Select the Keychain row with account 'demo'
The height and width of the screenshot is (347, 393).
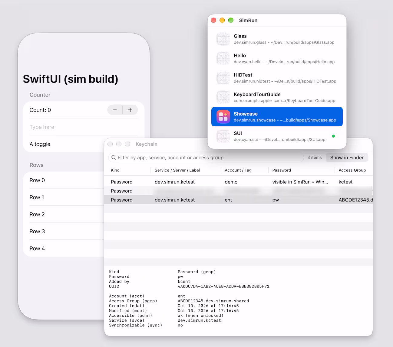[x=238, y=182]
